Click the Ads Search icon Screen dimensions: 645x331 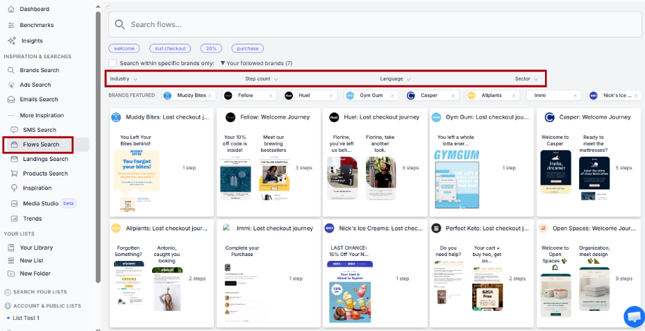click(x=11, y=85)
